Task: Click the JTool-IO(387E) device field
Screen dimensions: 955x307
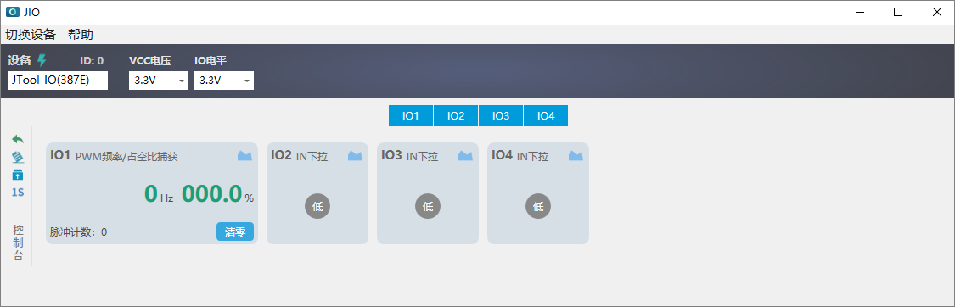Action: [x=58, y=81]
